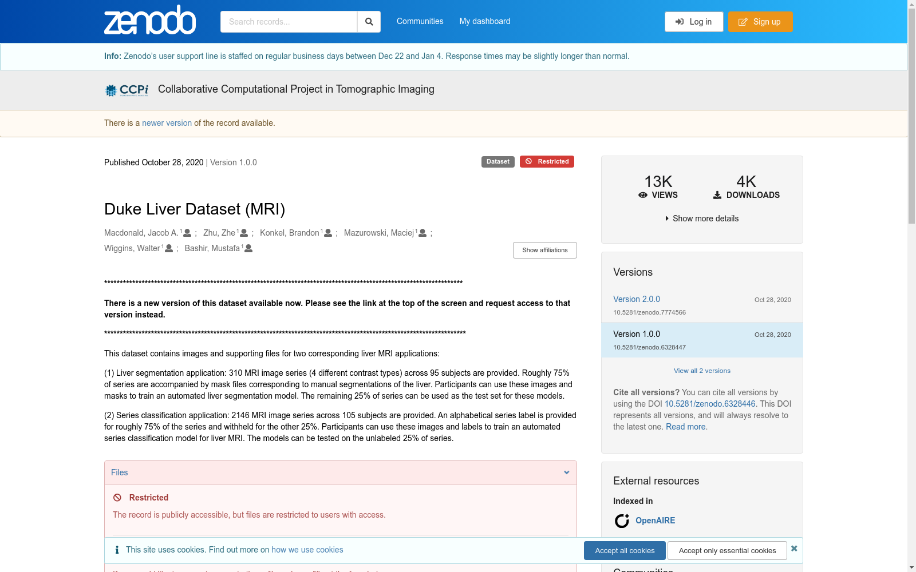Screen dimensions: 916x572
Task: Click author name Bashir, Mustafa
Action: [212, 248]
